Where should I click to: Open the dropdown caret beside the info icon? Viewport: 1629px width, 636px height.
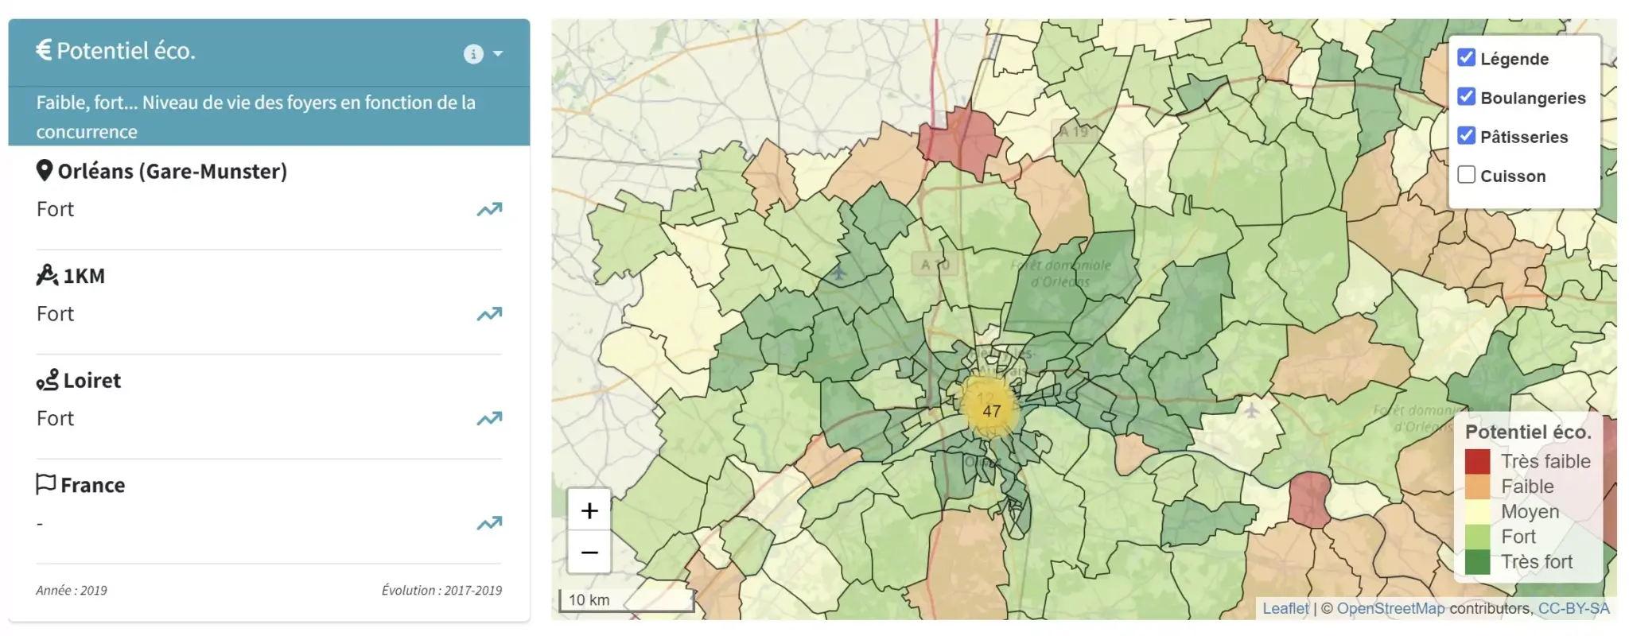point(498,54)
